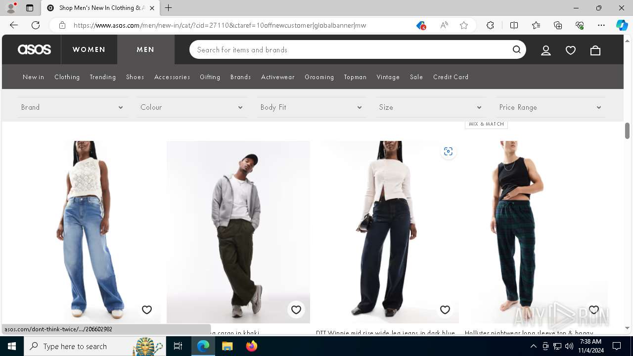Open Split screen icon
The height and width of the screenshot is (356, 633).
coord(514,25)
